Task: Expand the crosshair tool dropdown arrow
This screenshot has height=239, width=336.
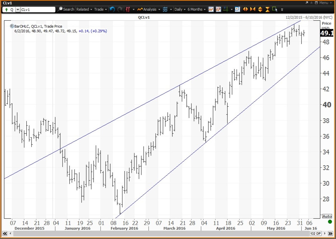Action: tap(232, 10)
